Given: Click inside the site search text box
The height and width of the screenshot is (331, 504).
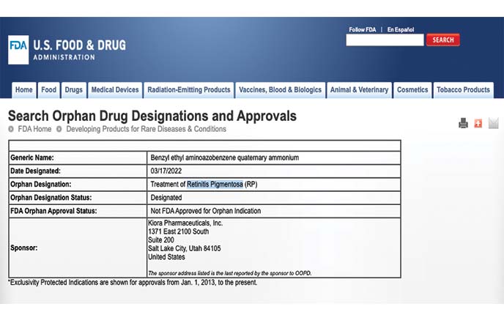Looking at the screenshot, I should point(385,40).
